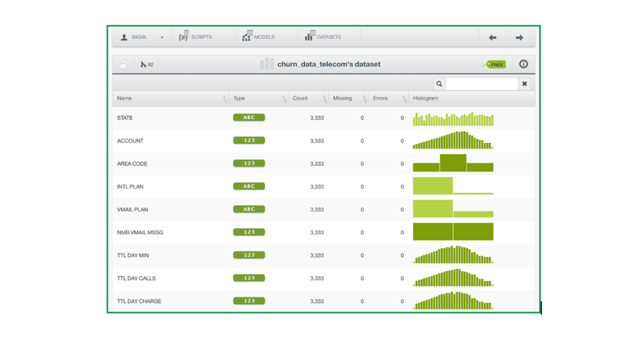Select the ACCOUNT field name
The width and height of the screenshot is (636, 337).
(130, 141)
